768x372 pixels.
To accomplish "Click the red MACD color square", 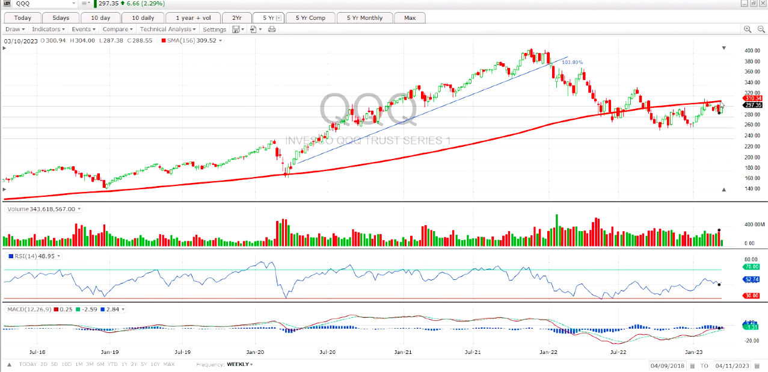I will coord(55,309).
